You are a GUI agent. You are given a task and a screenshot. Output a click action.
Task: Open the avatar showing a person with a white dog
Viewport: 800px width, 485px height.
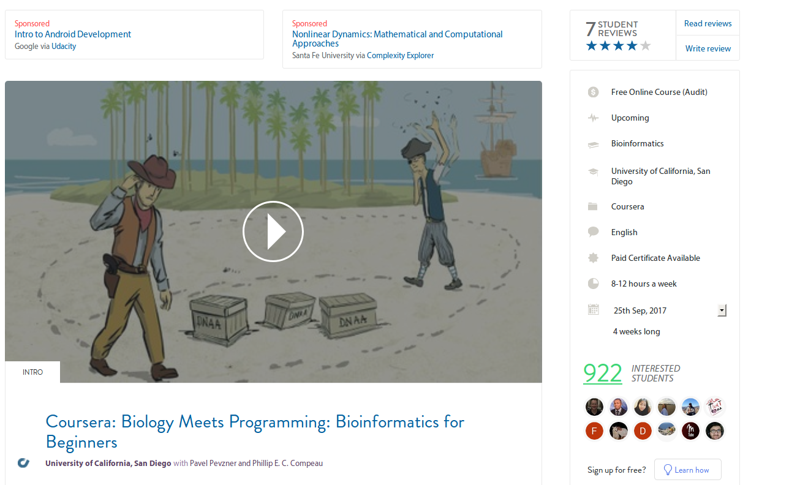619,430
